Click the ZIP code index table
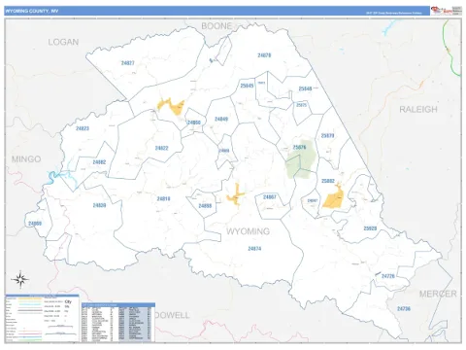This screenshot has width=466, height=350. [118, 323]
